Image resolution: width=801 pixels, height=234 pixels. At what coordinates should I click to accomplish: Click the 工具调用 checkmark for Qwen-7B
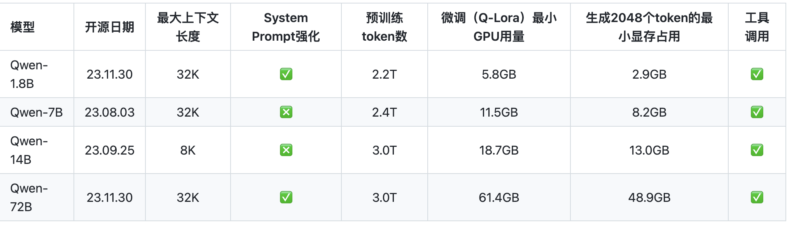[757, 112]
